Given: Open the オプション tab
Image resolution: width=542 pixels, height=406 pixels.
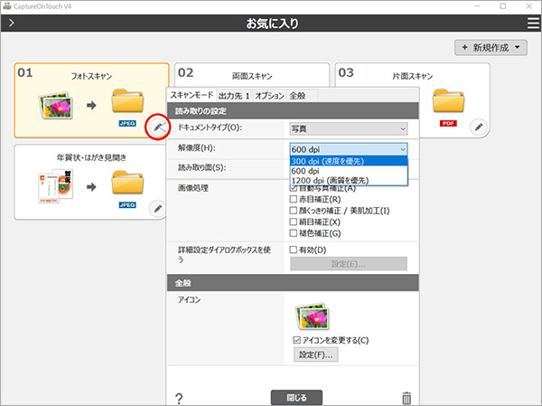Looking at the screenshot, I should [x=270, y=95].
